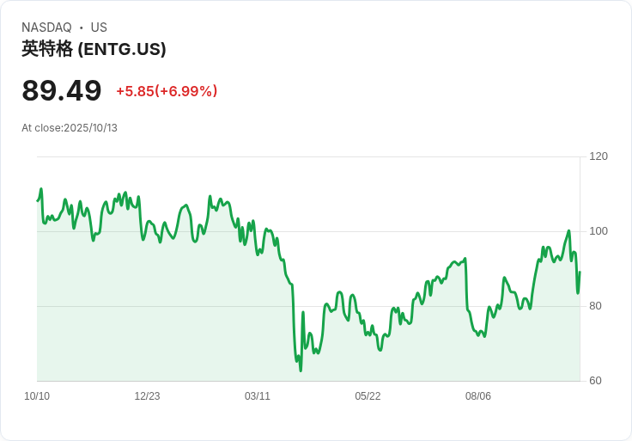632x441 pixels.
Task: Click the 80 y-axis price label
Action: (595, 306)
